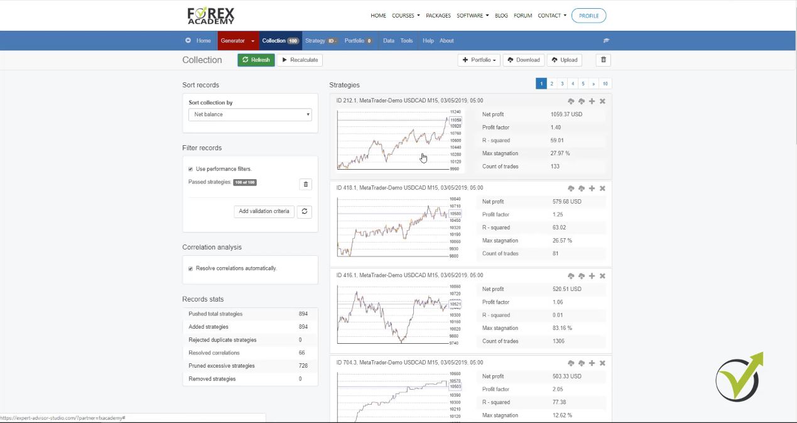Open the Help tab
Image resolution: width=797 pixels, height=423 pixels.
428,41
